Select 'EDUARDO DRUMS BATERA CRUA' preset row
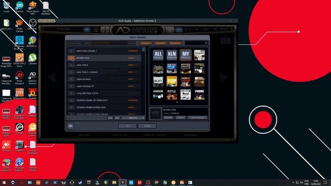The height and width of the screenshot is (186, 331). tap(104, 107)
